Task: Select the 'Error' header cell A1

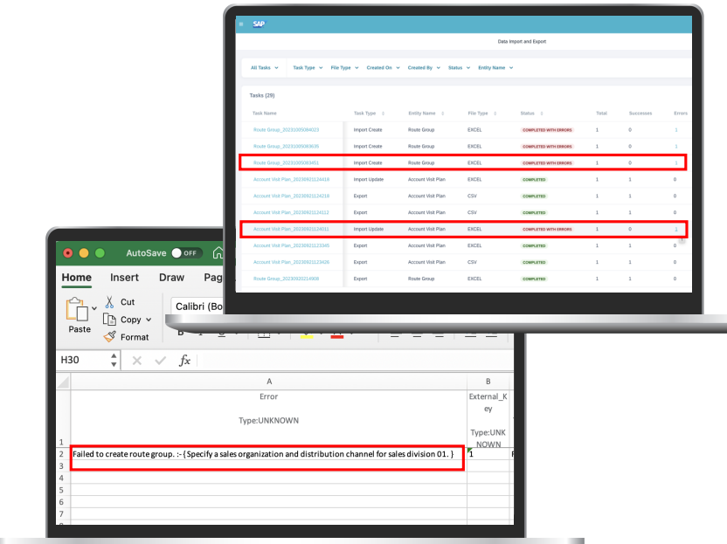Action: click(x=269, y=418)
